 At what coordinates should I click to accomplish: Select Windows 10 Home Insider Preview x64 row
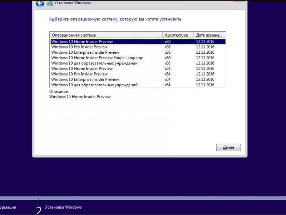(x=138, y=68)
